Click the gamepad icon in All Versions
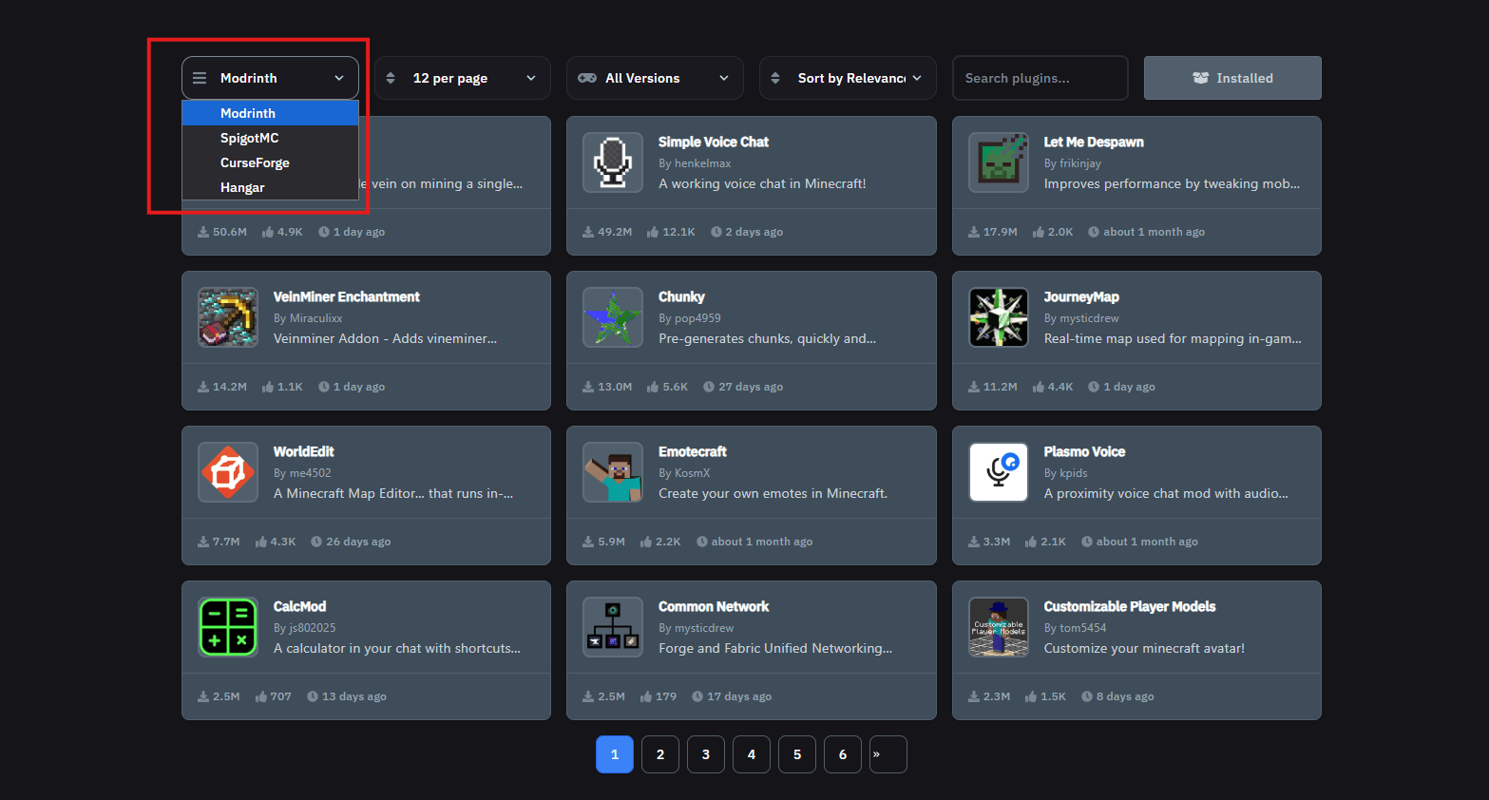Image resolution: width=1489 pixels, height=800 pixels. [588, 78]
